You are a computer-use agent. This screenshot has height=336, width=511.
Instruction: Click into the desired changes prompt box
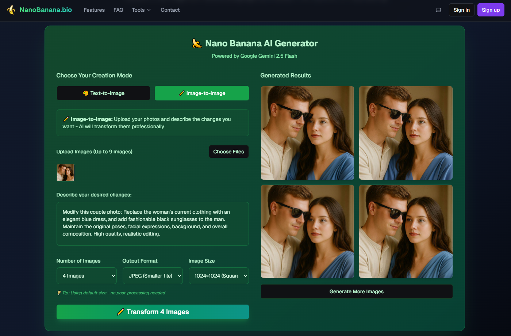[x=153, y=224]
